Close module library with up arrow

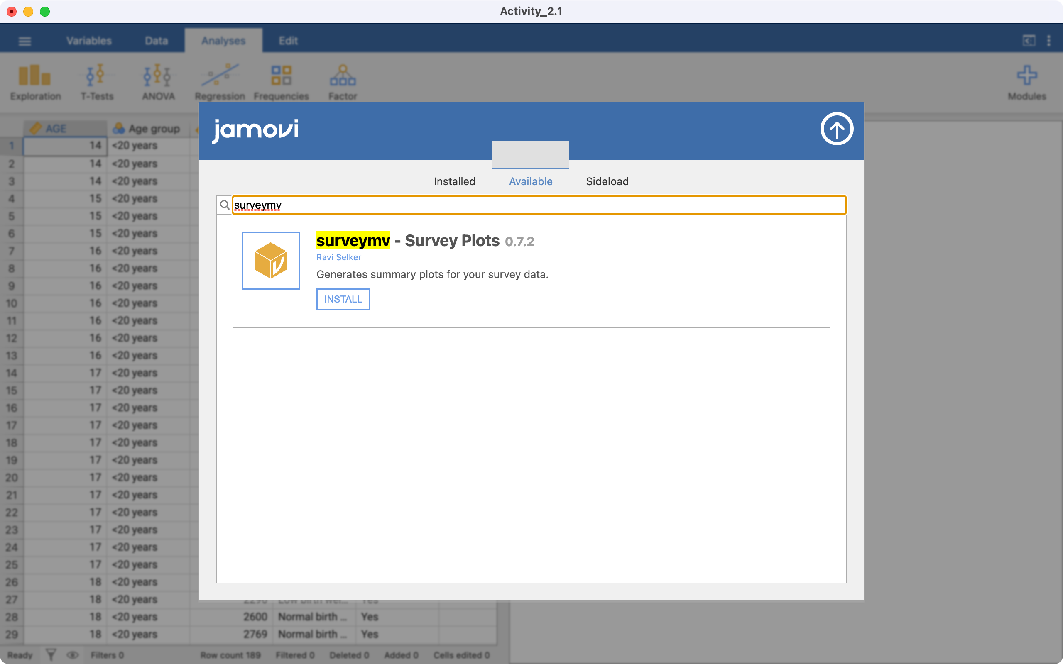tap(836, 129)
